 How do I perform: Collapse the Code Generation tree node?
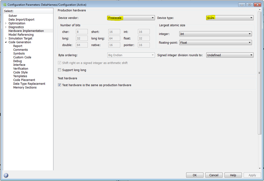point(6,42)
